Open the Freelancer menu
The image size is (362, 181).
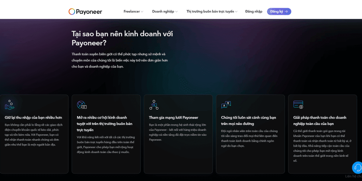pyautogui.click(x=132, y=11)
